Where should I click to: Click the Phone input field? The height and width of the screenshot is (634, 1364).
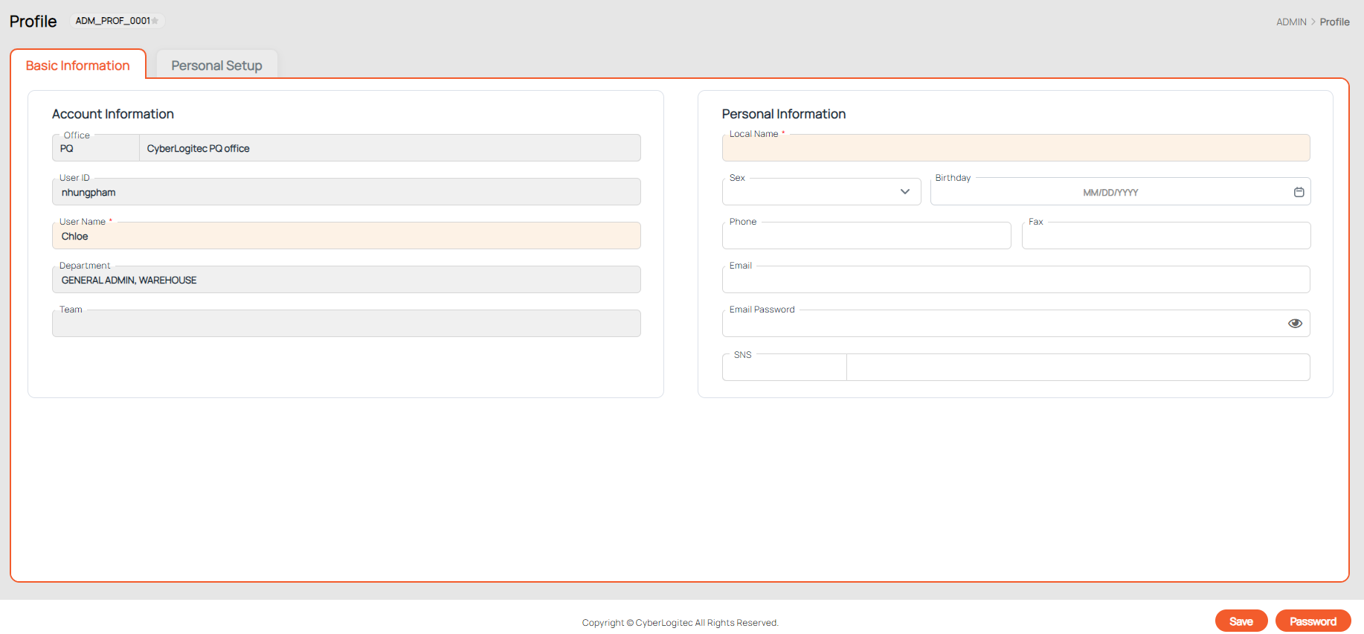[x=866, y=237]
